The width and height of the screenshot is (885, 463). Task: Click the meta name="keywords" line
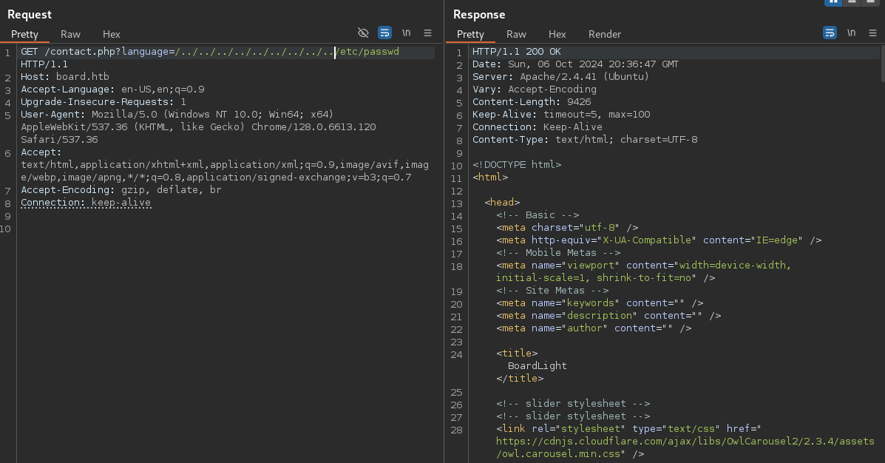(600, 303)
